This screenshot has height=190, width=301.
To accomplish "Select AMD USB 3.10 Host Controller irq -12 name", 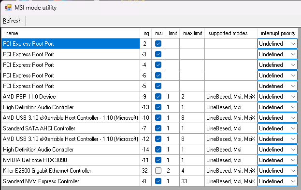I will (71, 139).
